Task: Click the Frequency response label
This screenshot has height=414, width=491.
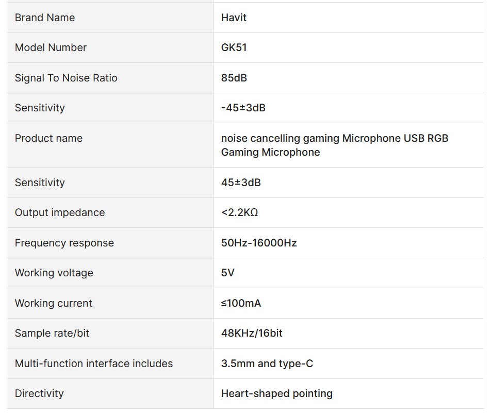Action: (x=64, y=243)
